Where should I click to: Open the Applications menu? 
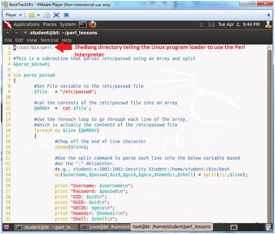pos(26,25)
